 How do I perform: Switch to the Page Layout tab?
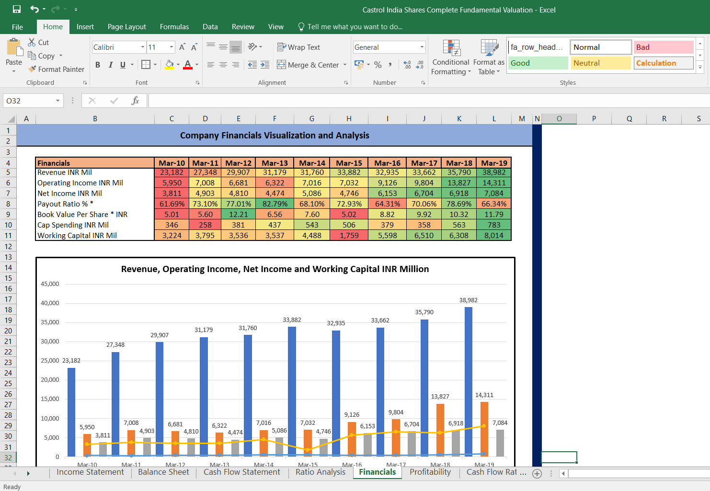tap(127, 27)
